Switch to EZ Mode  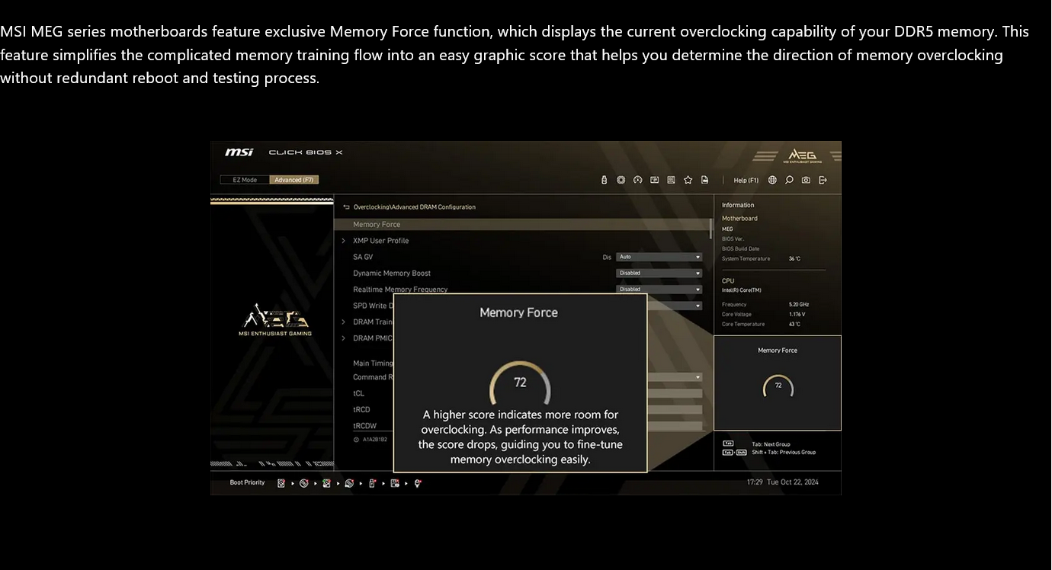245,181
